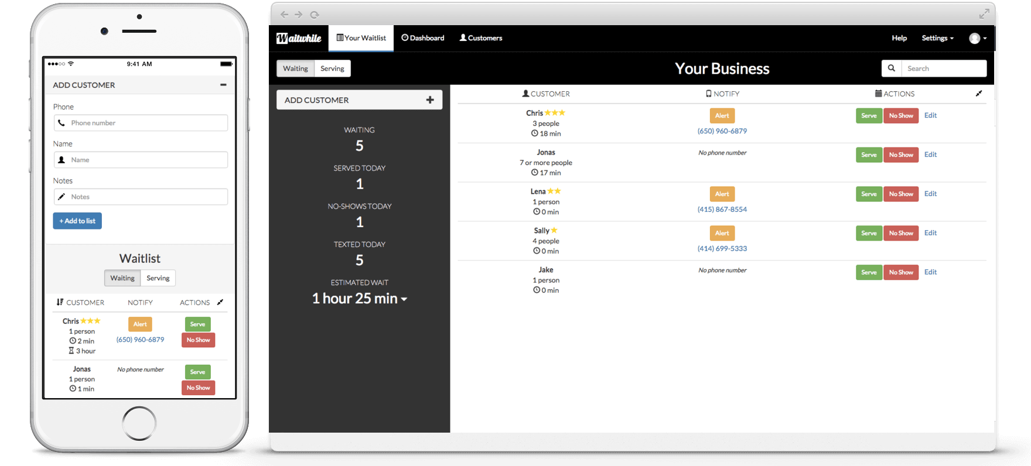
Task: Click the Waitwhile logo in desktop navbar
Action: tap(299, 38)
